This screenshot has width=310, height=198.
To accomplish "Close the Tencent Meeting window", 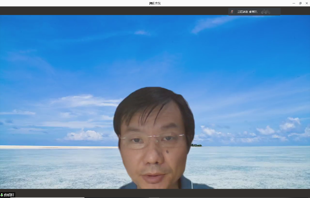I will 306,3.
